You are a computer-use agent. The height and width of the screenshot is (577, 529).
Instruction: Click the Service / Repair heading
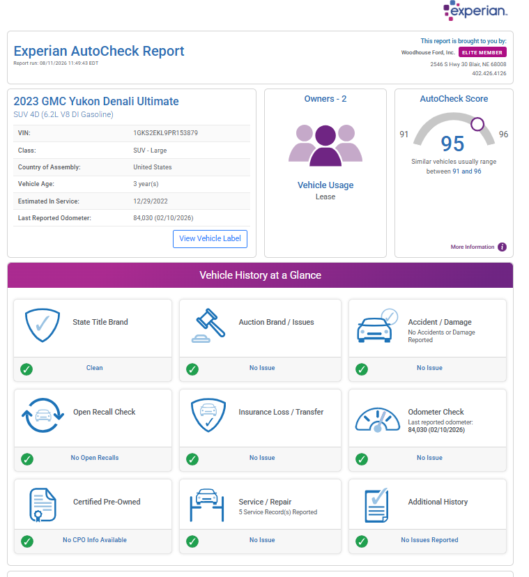265,502
